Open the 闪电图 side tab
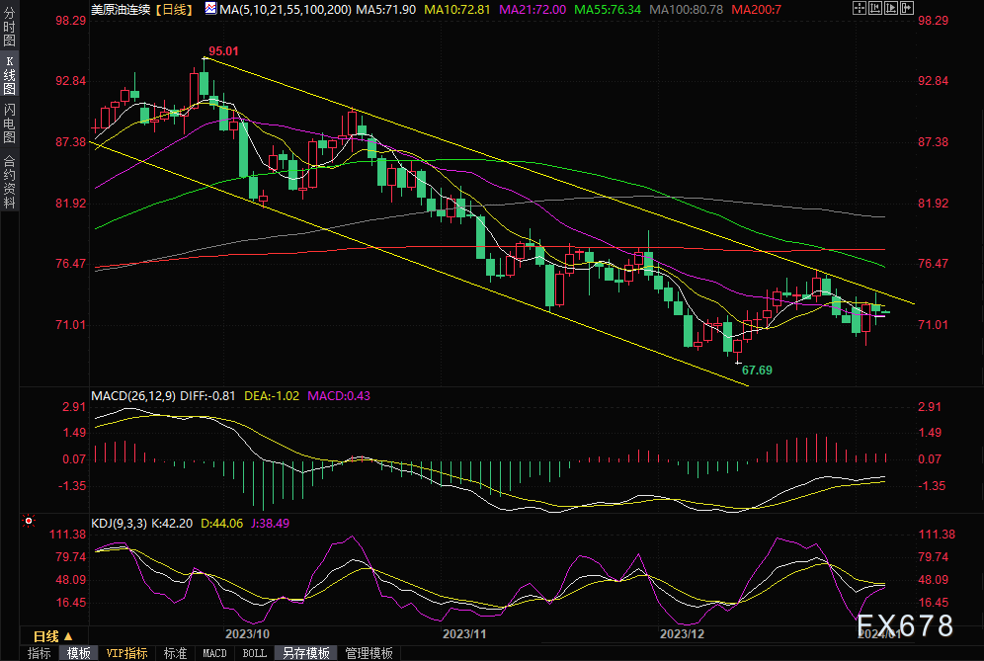 point(9,124)
